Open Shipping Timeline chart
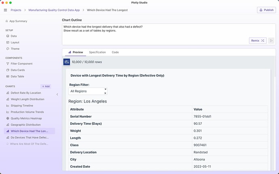279x174 pixels. (22, 106)
